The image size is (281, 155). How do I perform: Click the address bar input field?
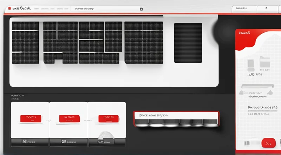tap(105, 8)
